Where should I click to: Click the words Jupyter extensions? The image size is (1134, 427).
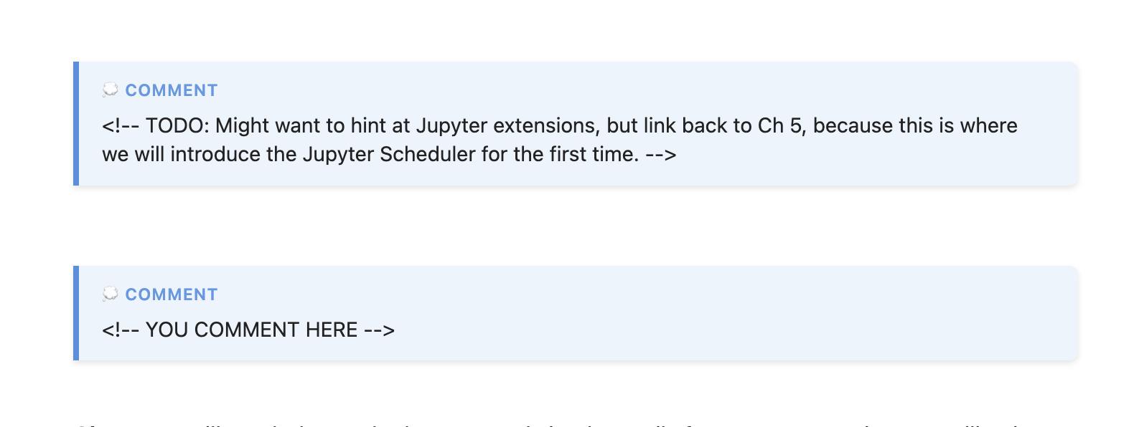click(x=507, y=125)
